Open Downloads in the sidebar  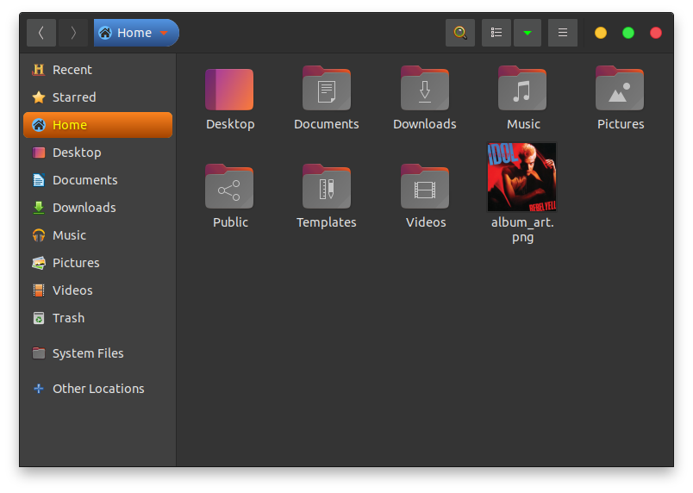pos(97,208)
